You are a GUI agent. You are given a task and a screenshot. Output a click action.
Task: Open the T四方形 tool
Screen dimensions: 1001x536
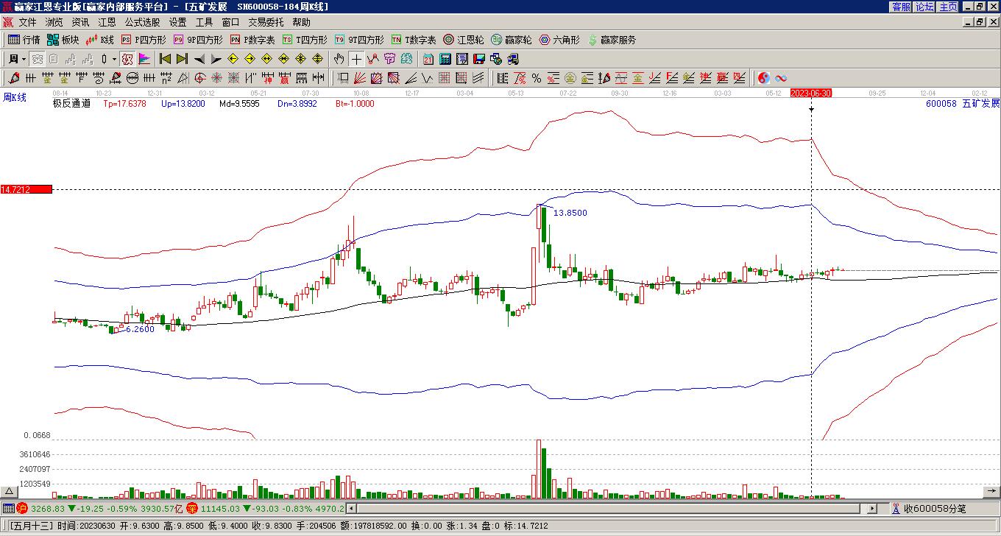click(x=305, y=40)
